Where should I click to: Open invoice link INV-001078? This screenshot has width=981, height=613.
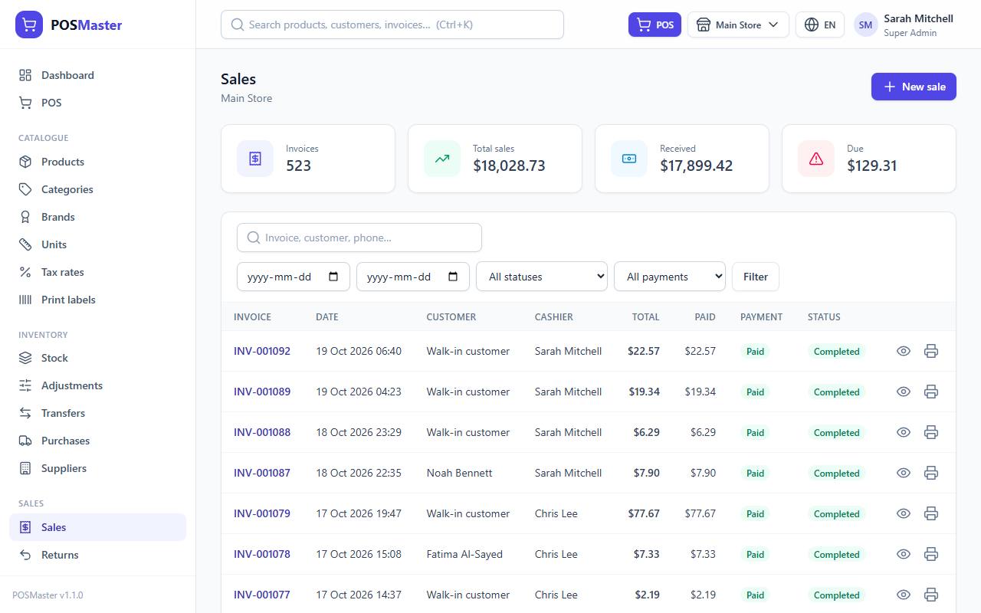coord(262,554)
